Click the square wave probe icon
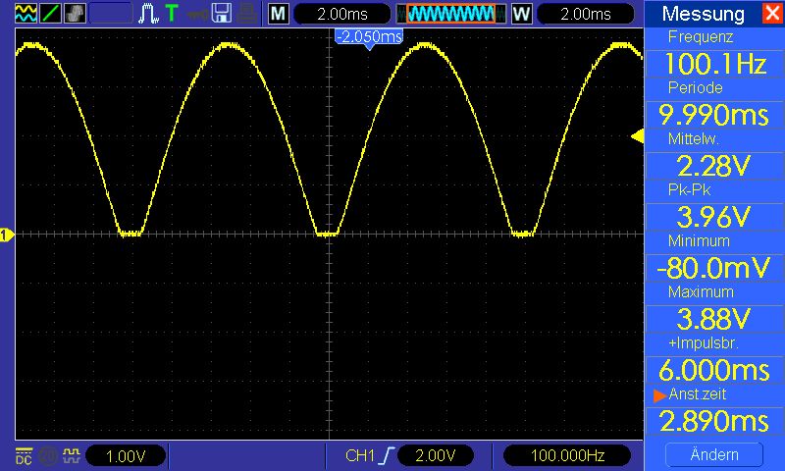 pyautogui.click(x=71, y=455)
